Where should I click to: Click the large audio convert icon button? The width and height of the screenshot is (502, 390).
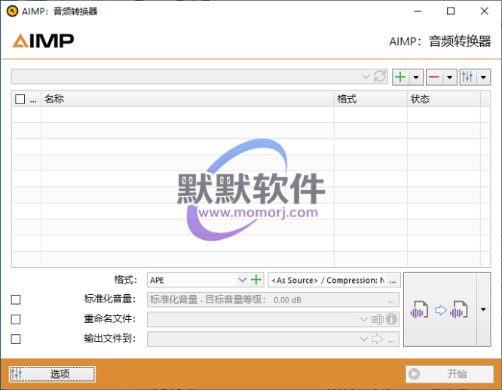click(439, 310)
